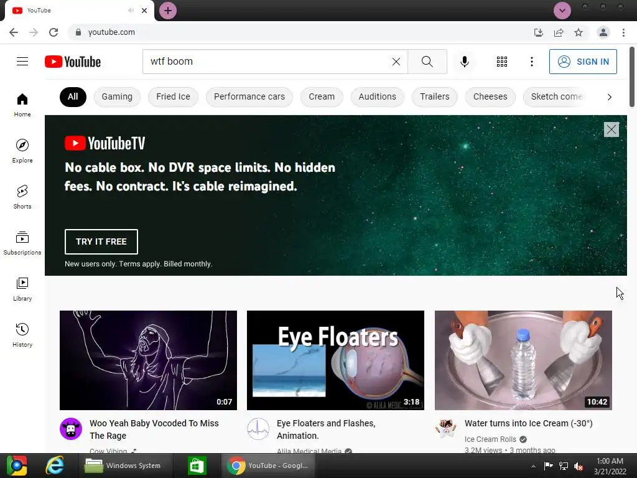Reload the page
This screenshot has height=478, width=637.
pyautogui.click(x=53, y=32)
